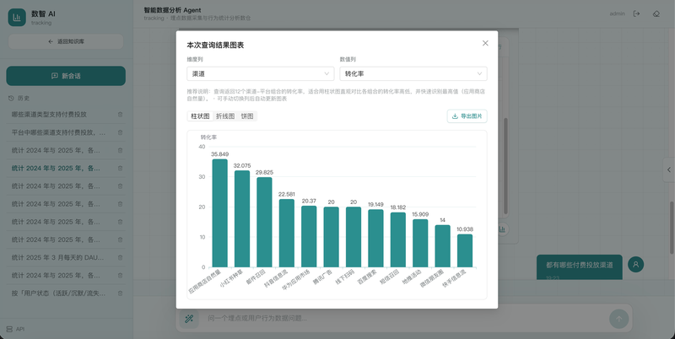Click the 抖音信息流 bar in chart

point(287,234)
